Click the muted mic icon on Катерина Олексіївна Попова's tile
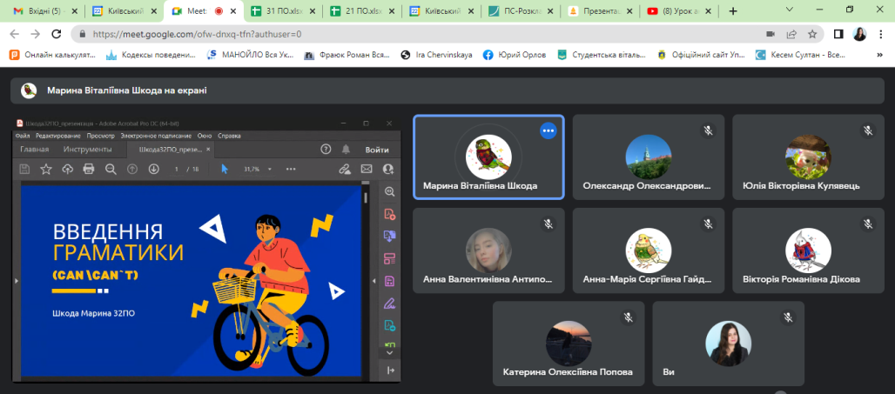The width and height of the screenshot is (895, 394). coord(627,317)
